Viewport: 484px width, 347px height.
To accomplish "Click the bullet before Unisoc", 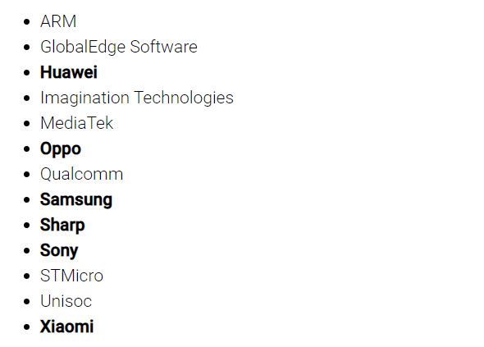I will pyautogui.click(x=27, y=302).
